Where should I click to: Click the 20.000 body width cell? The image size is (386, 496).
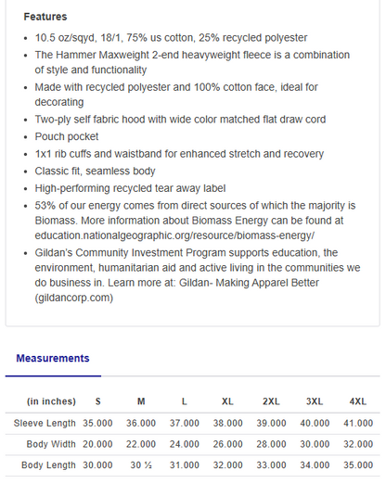click(x=97, y=444)
